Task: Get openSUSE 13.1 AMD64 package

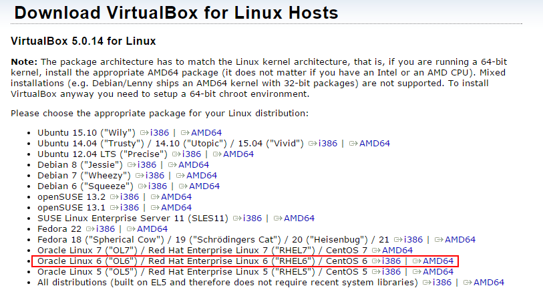Action: [176, 208]
